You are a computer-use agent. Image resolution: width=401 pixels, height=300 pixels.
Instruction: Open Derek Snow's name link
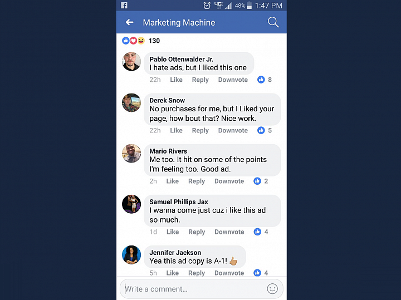(x=167, y=100)
